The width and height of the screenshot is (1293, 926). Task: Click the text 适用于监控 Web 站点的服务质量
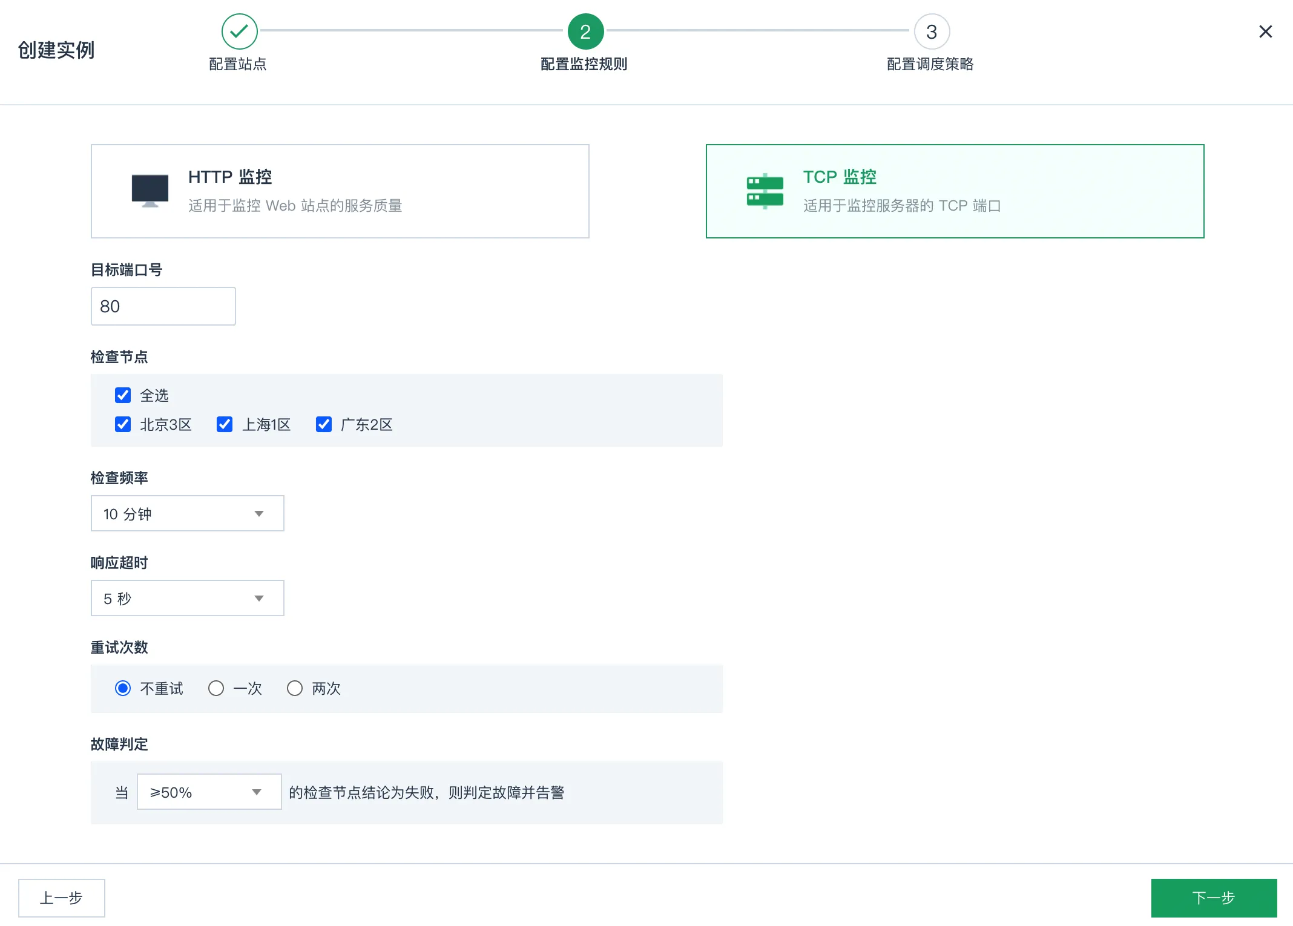coord(295,206)
